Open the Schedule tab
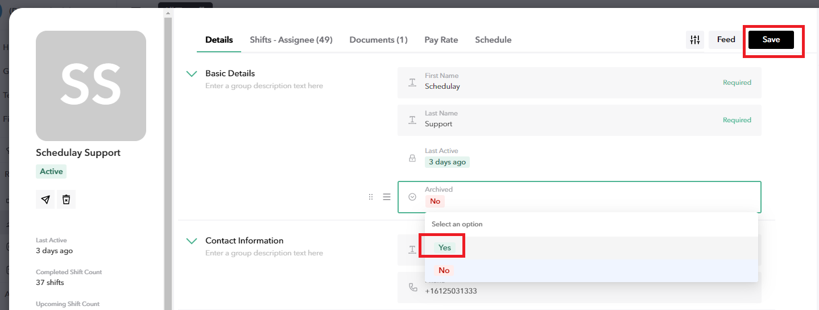819x310 pixels. 493,40
